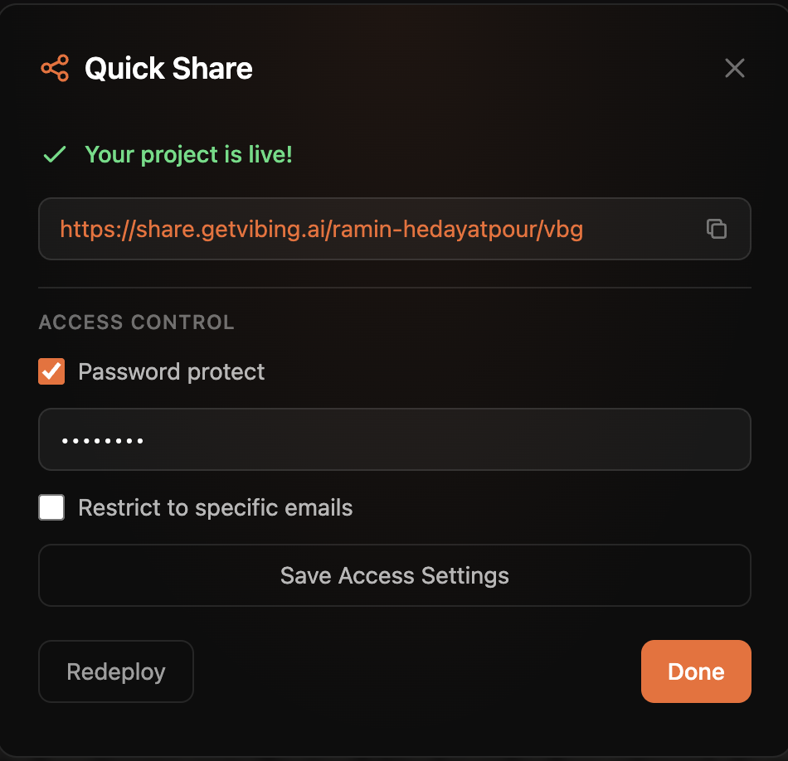Click the divider line above Access Control
Screen dimensions: 788x761
tap(394, 288)
